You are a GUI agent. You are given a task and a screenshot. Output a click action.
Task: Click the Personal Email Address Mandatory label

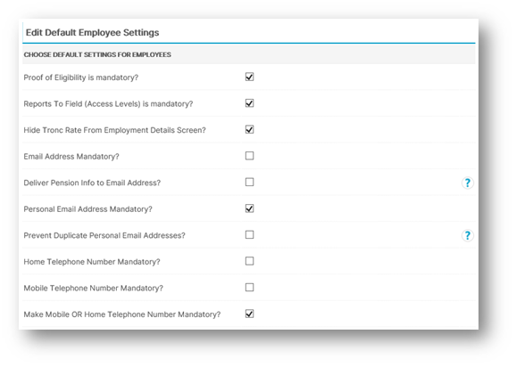click(87, 209)
